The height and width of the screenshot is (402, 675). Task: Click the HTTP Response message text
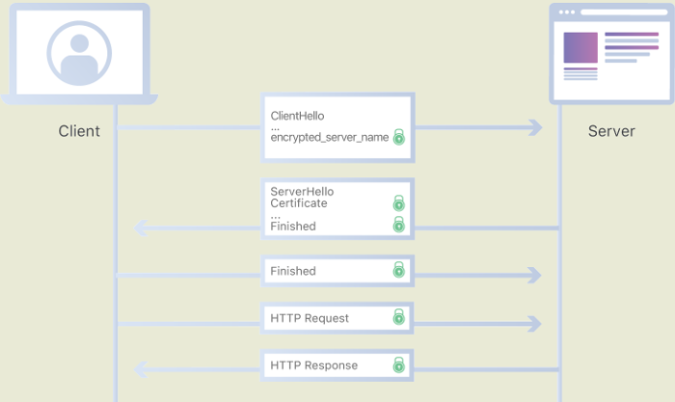coord(313,365)
